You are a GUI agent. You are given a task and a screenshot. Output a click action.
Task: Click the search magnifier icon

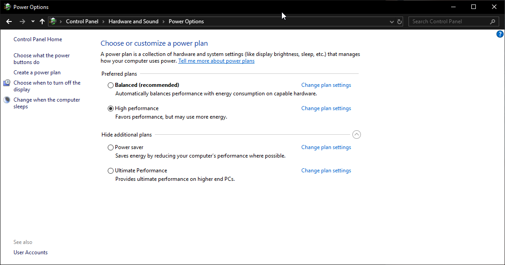(x=492, y=21)
